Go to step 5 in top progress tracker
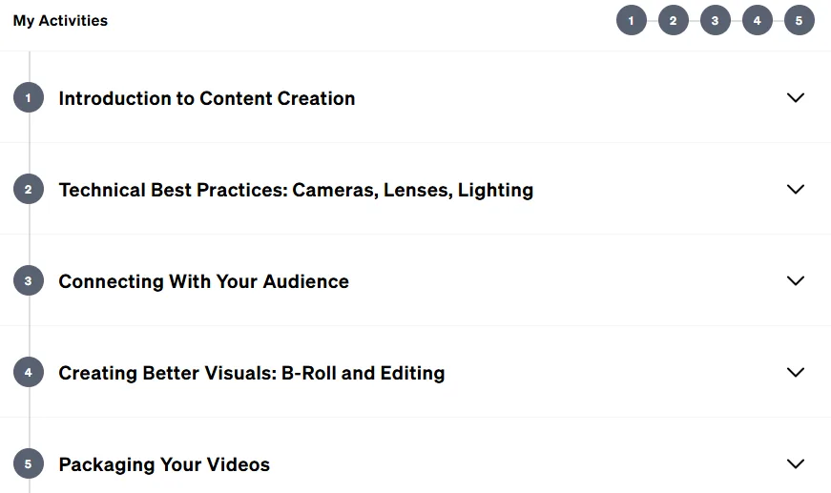Viewport: 831px width, 493px height. click(x=800, y=21)
